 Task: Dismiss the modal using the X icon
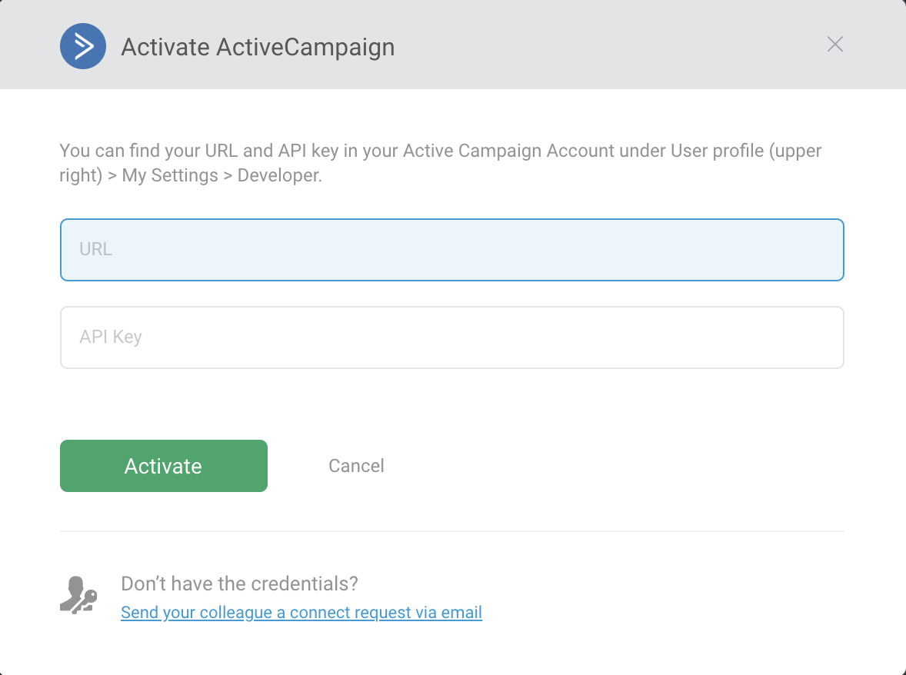click(x=835, y=45)
